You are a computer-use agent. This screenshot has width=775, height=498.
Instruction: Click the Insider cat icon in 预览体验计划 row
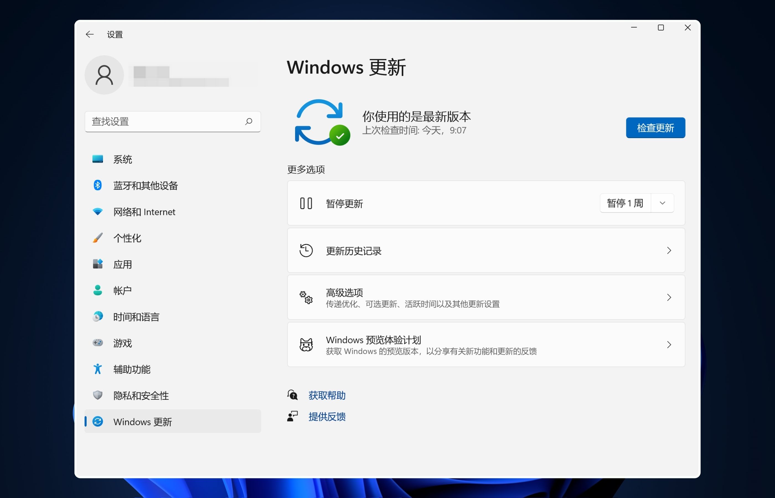306,345
